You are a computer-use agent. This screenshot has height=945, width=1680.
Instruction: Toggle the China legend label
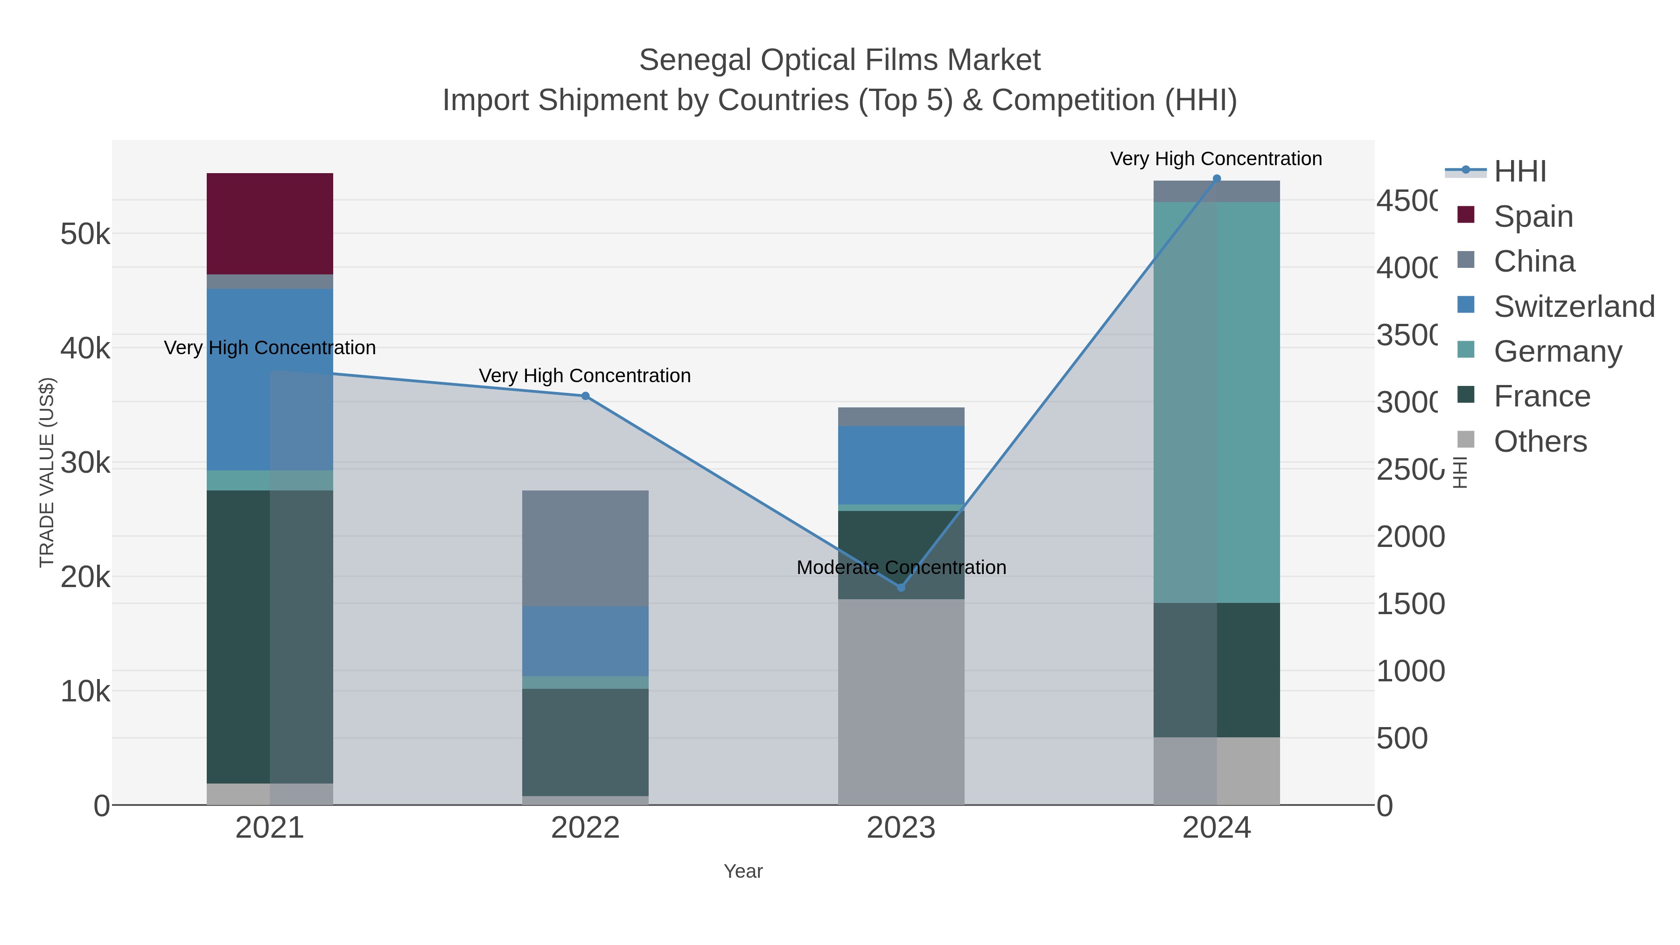coord(1534,261)
